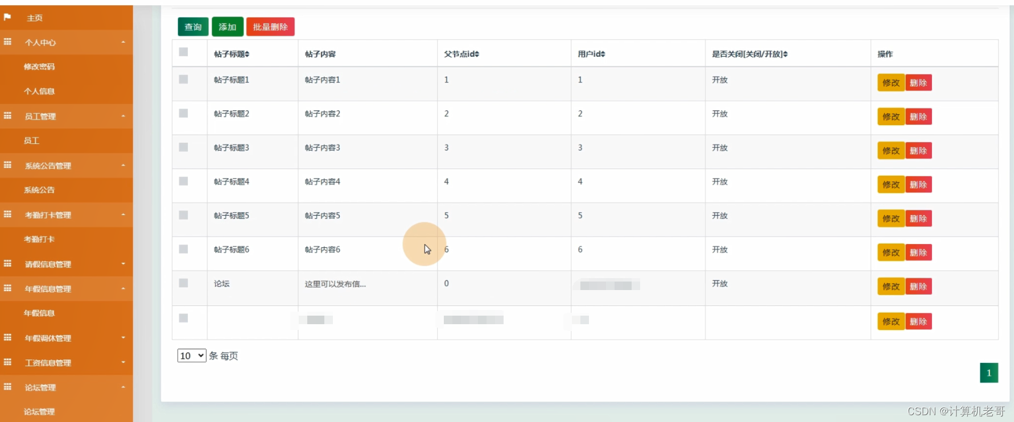Viewport: 1014px width, 422px height.
Task: Click the green 查询 button
Action: tap(193, 27)
